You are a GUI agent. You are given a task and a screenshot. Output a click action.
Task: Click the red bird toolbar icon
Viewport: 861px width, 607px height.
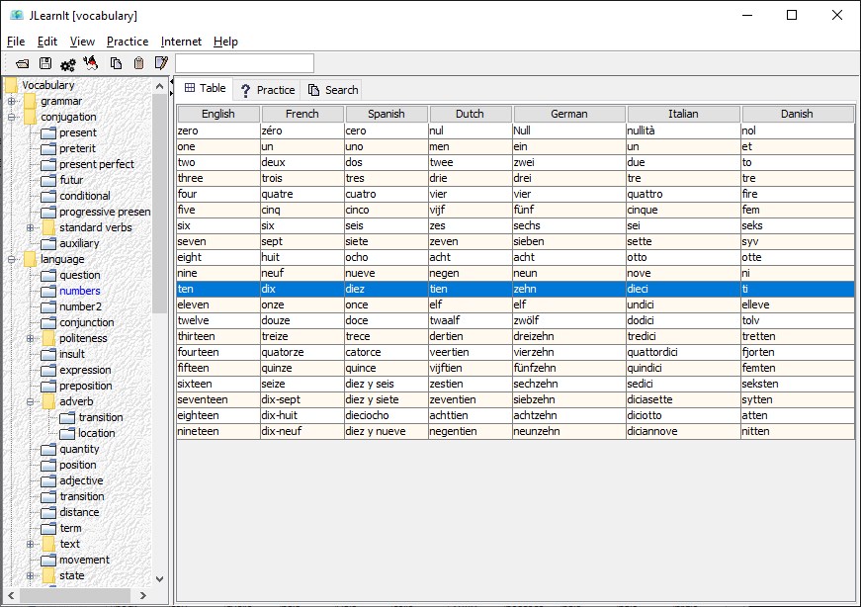[91, 64]
